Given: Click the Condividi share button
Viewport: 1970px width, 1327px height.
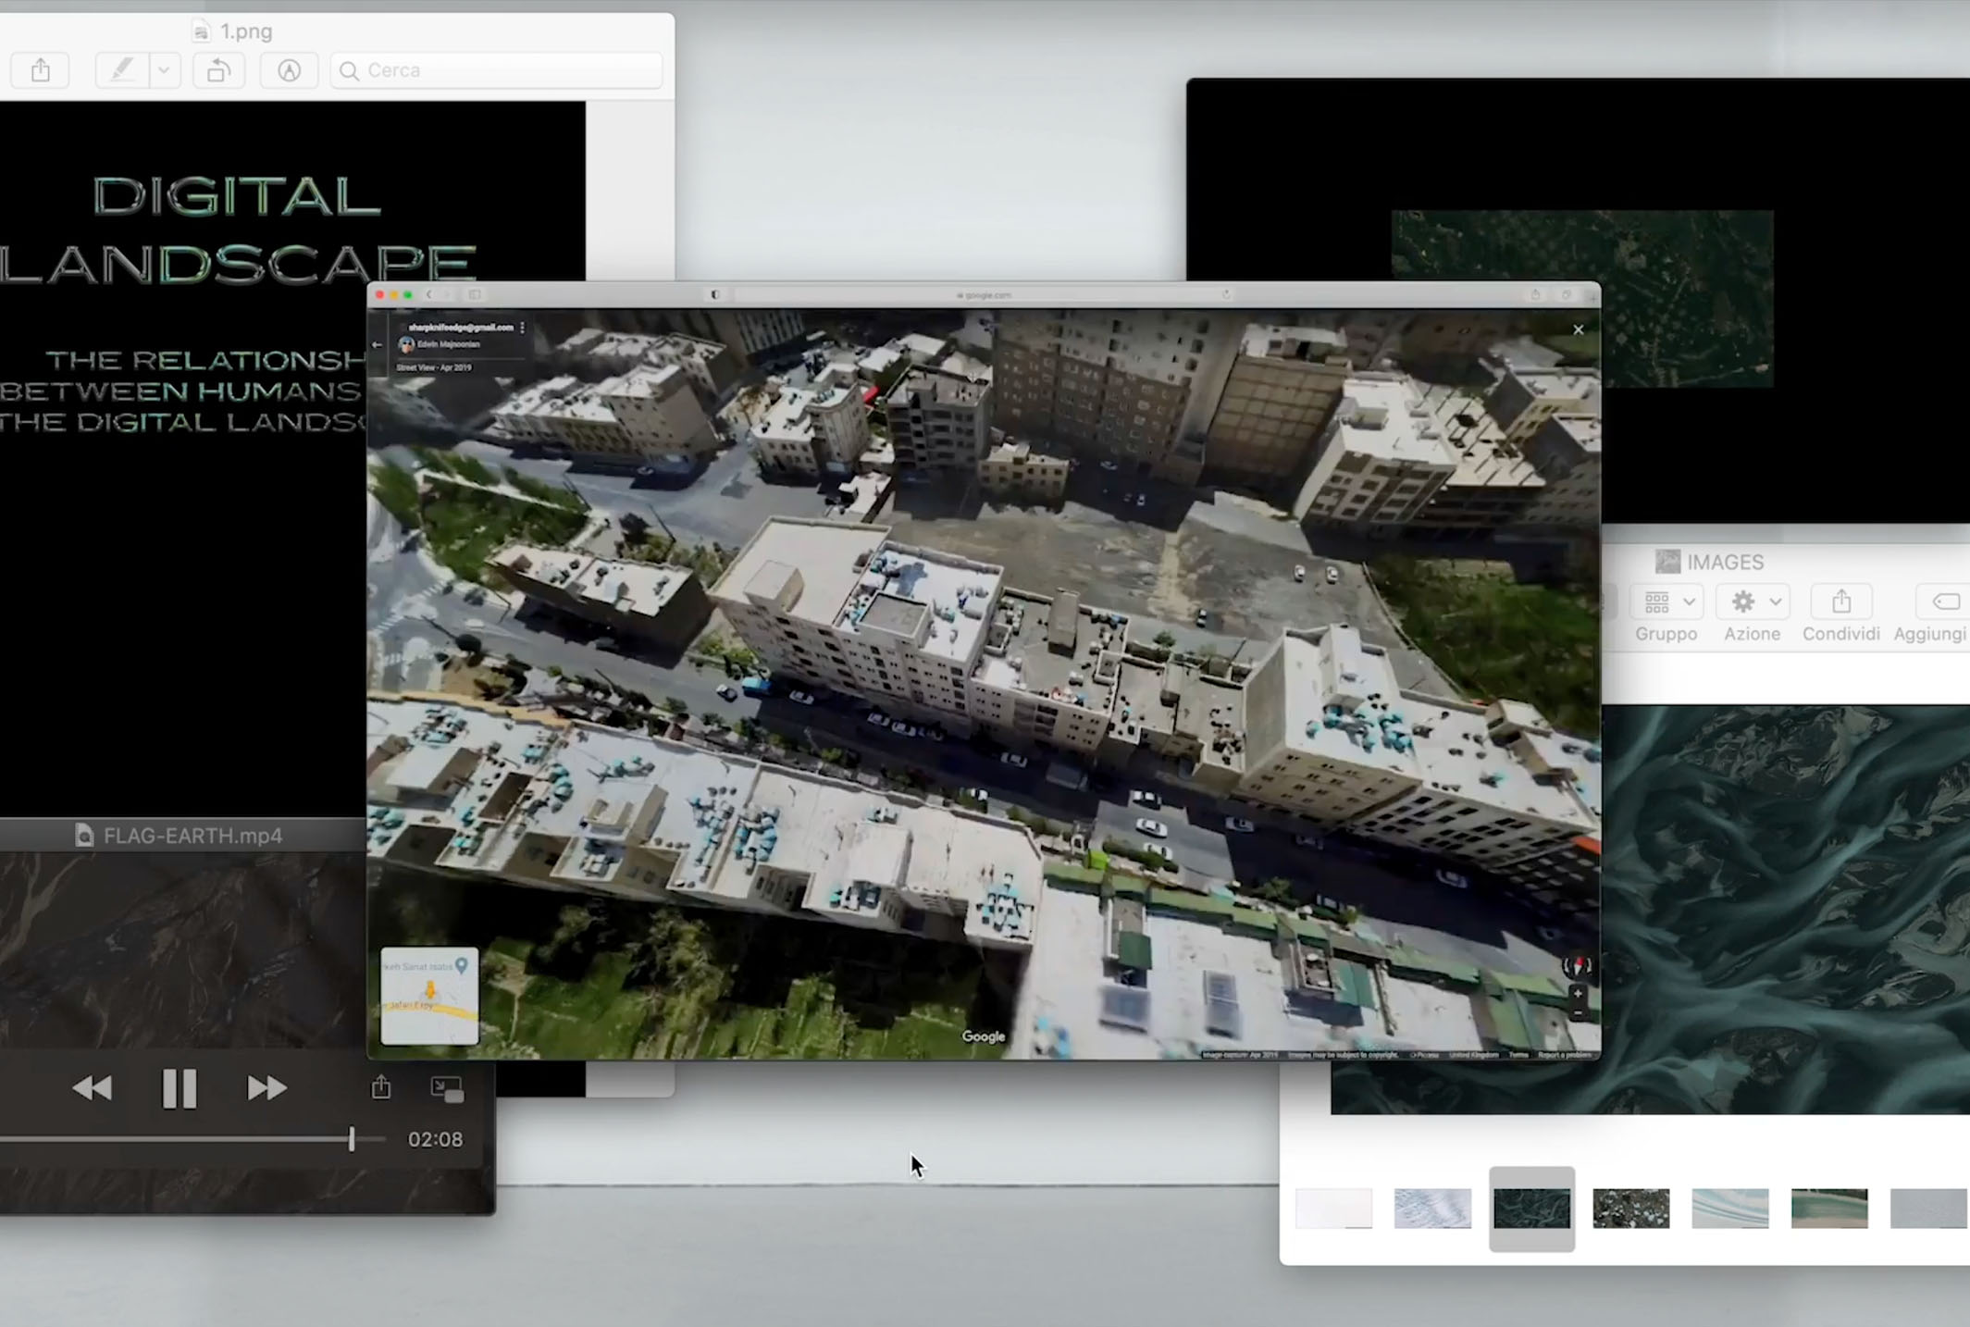Looking at the screenshot, I should [1840, 602].
